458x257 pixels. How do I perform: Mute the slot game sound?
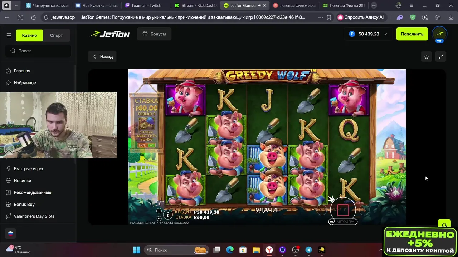click(159, 218)
